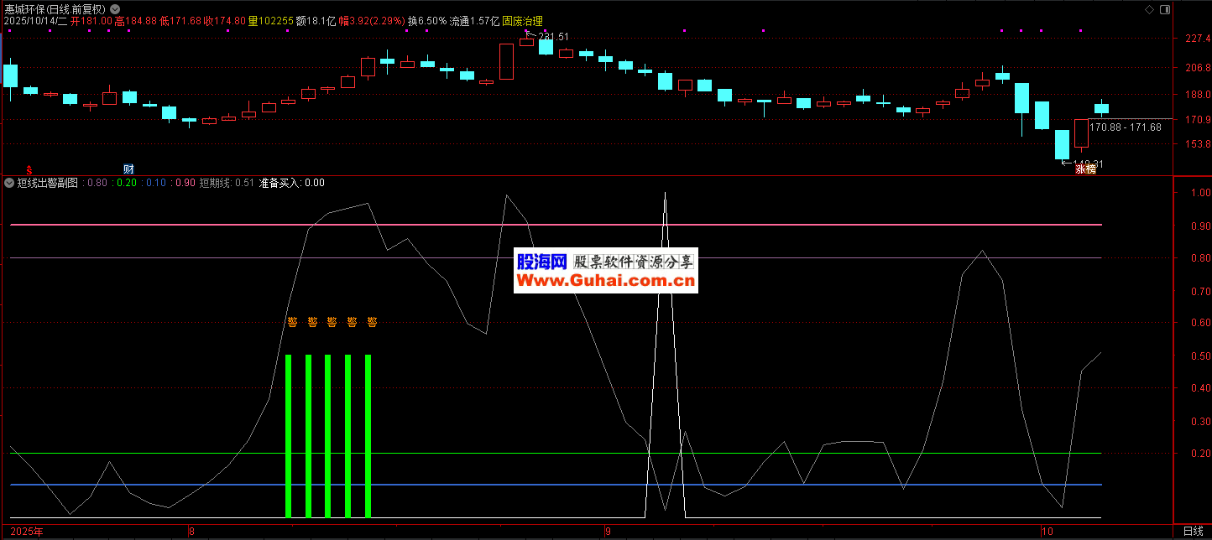Select the 短线出警副图 indicator name label

[47, 183]
